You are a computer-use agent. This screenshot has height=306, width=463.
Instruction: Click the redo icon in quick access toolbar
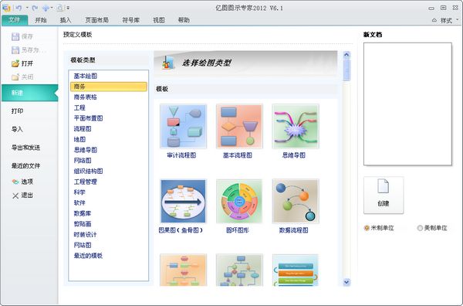pyautogui.click(x=35, y=8)
